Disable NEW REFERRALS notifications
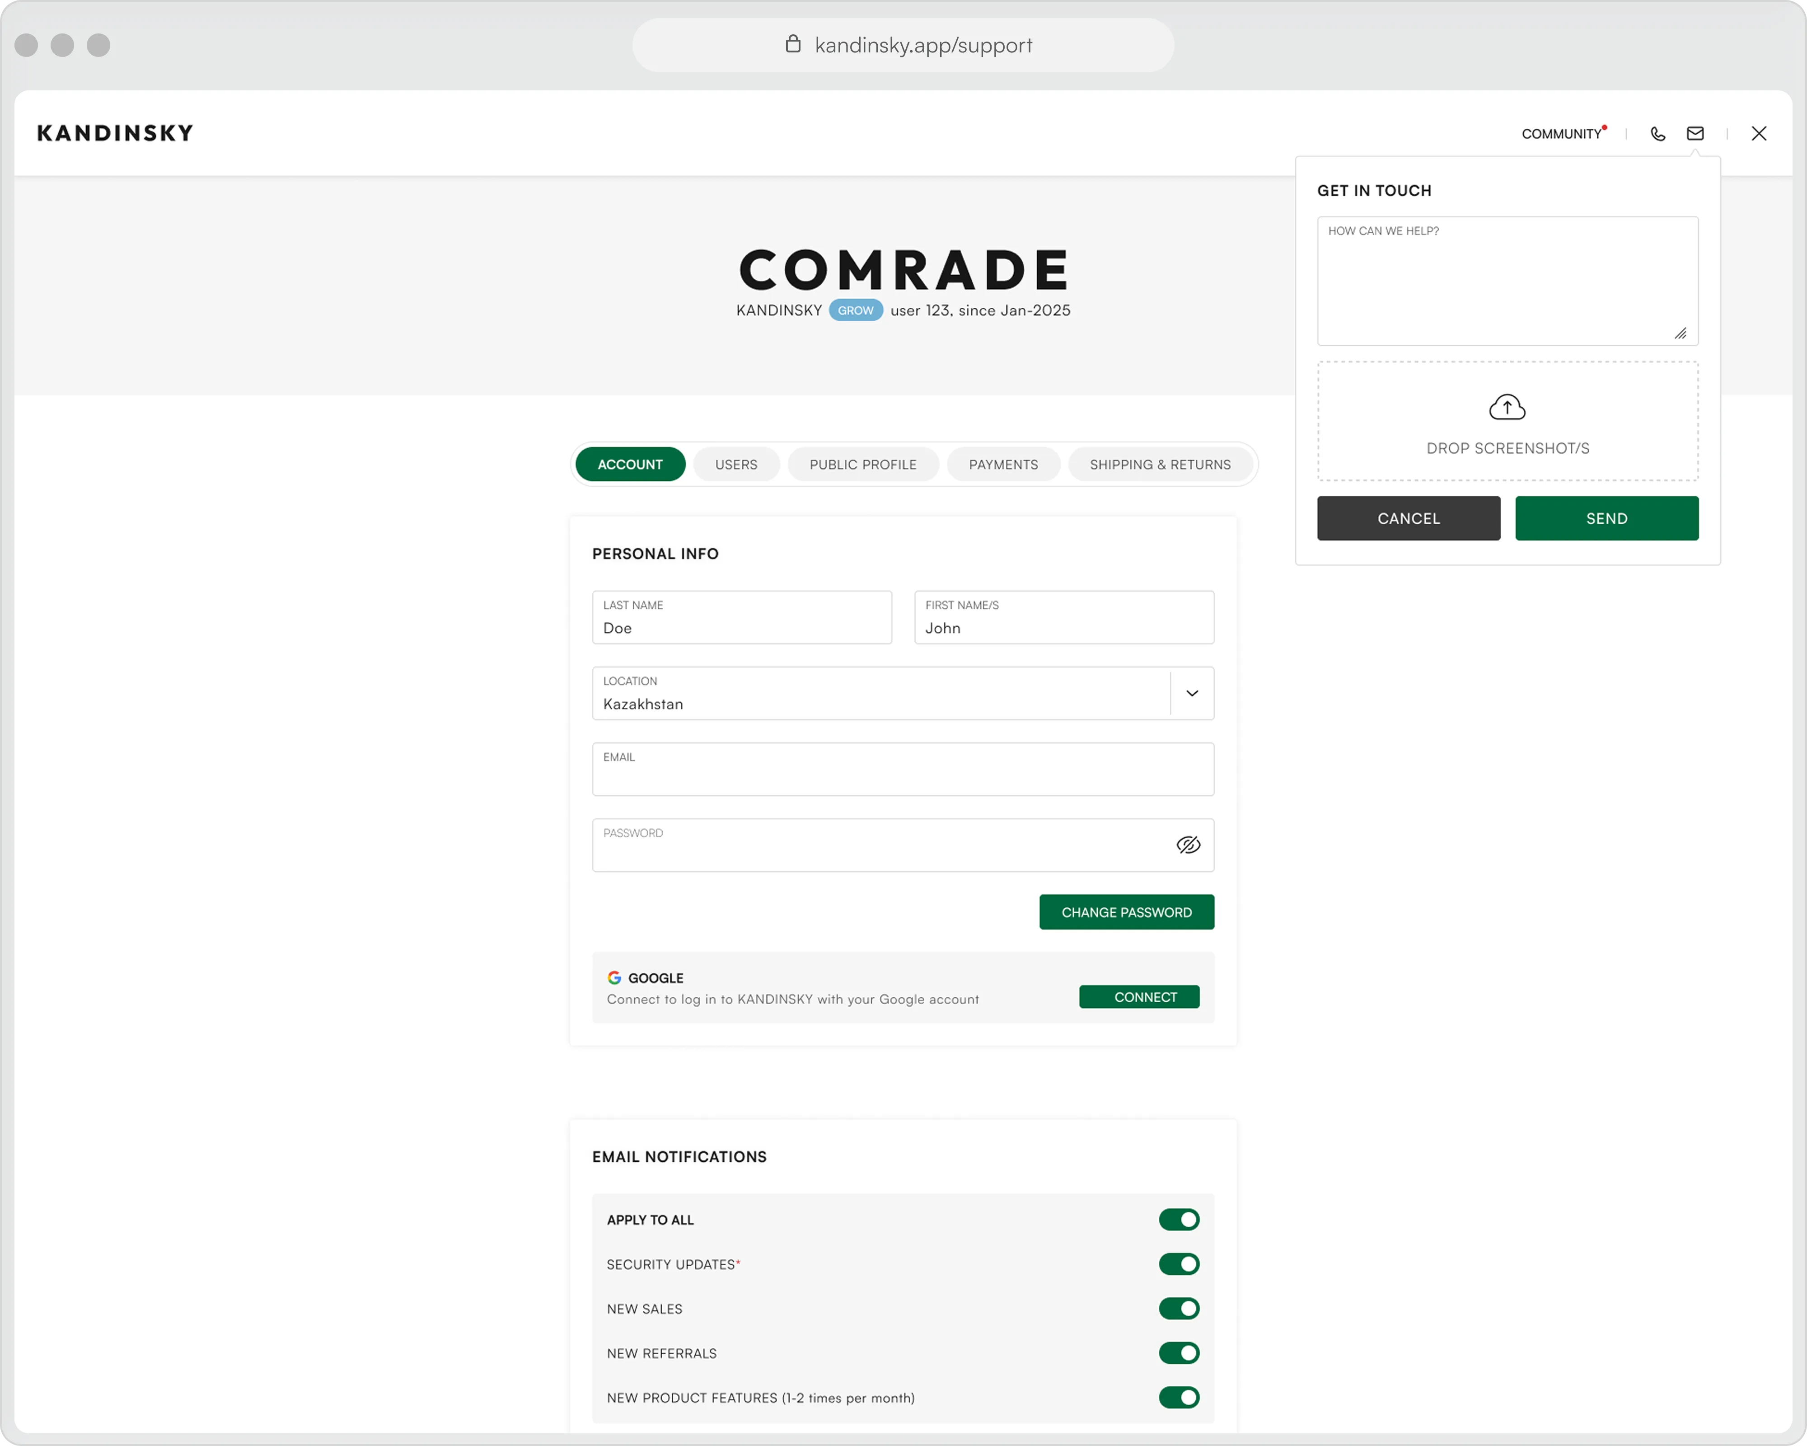Image resolution: width=1807 pixels, height=1446 pixels. (x=1179, y=1353)
